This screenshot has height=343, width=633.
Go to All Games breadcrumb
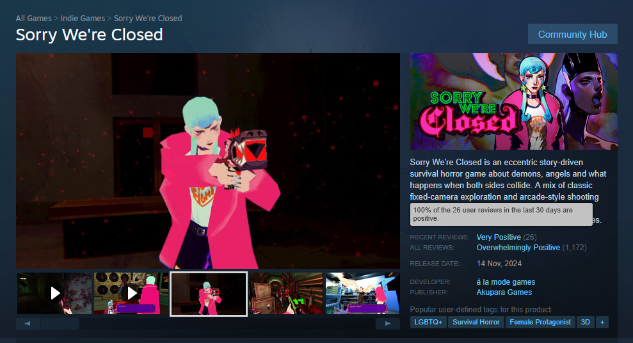coord(33,18)
